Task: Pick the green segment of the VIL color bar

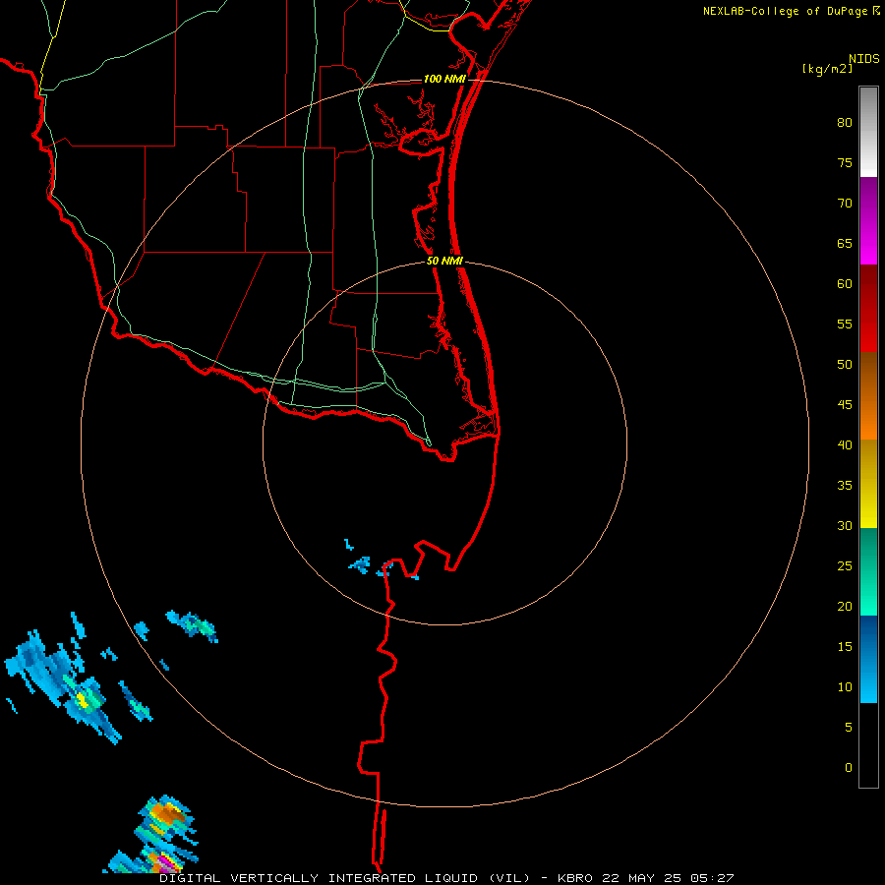Action: pos(868,571)
